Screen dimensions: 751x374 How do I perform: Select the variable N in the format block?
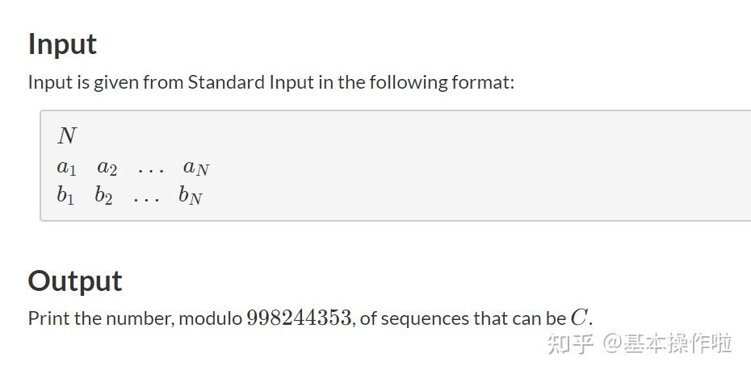coord(67,136)
